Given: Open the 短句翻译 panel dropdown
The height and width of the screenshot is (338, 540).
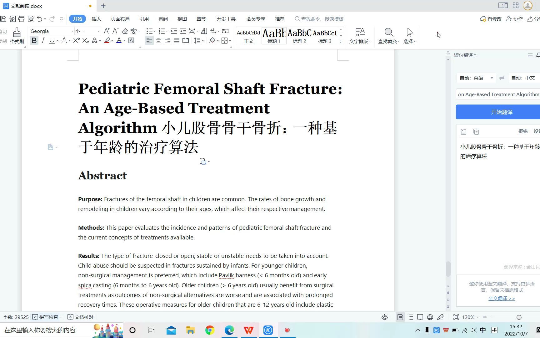Looking at the screenshot, I should coord(465,55).
